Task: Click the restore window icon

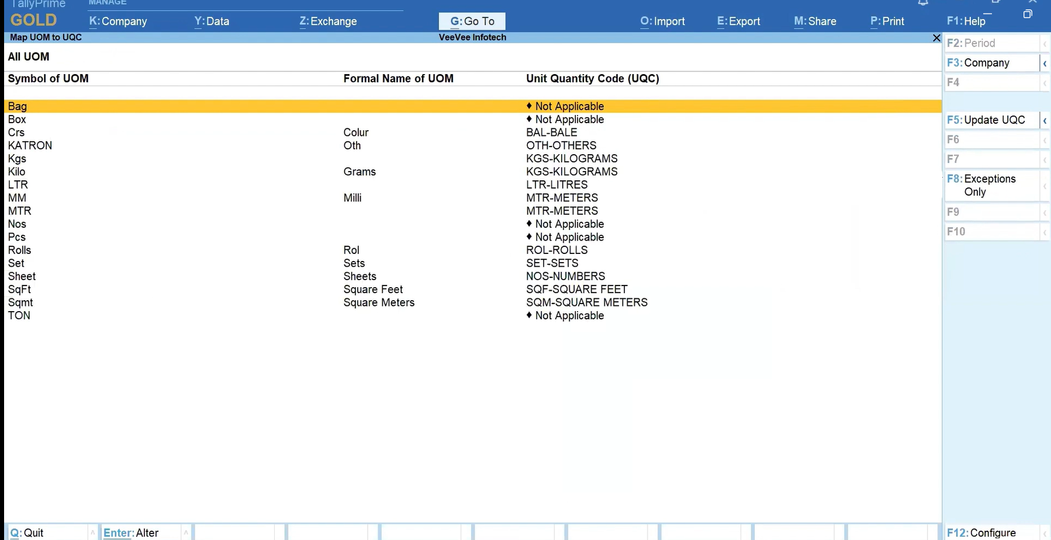Action: (1028, 14)
